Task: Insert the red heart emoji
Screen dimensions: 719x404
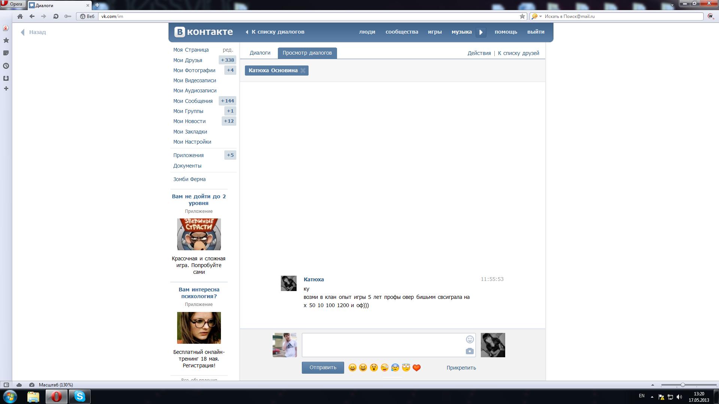Action: [x=416, y=368]
